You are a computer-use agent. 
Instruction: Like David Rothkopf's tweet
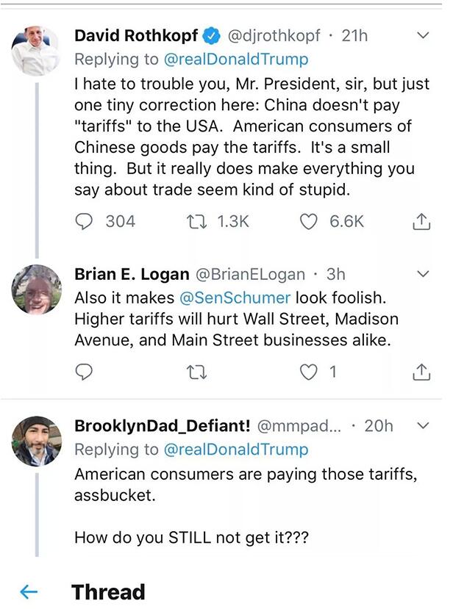tap(310, 220)
